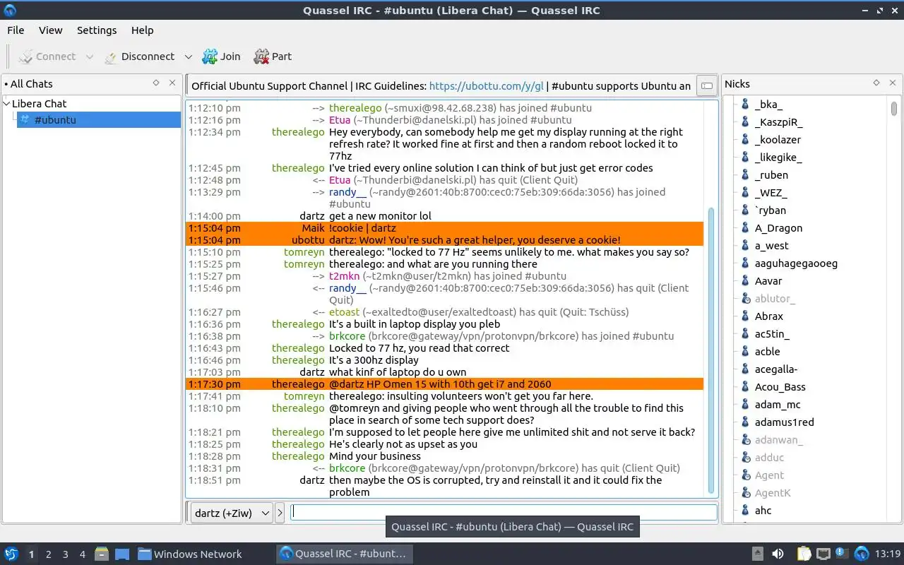Click the Quassel IRC taskbar entry

pos(344,554)
